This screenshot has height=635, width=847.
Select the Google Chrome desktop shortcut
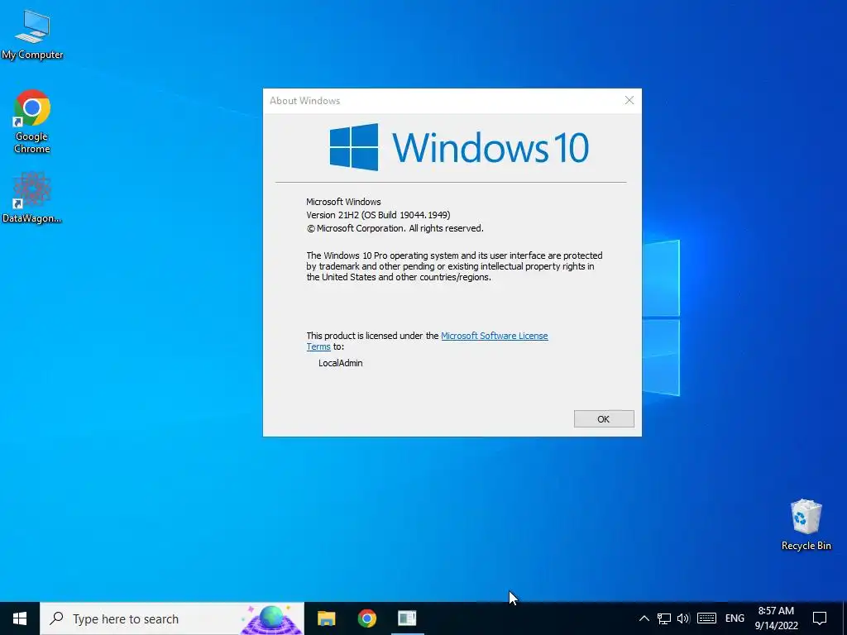(x=32, y=122)
